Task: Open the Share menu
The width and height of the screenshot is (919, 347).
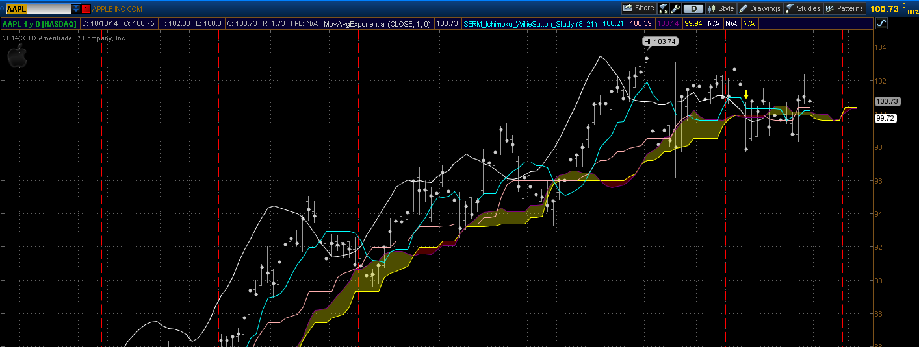Action: coord(638,8)
